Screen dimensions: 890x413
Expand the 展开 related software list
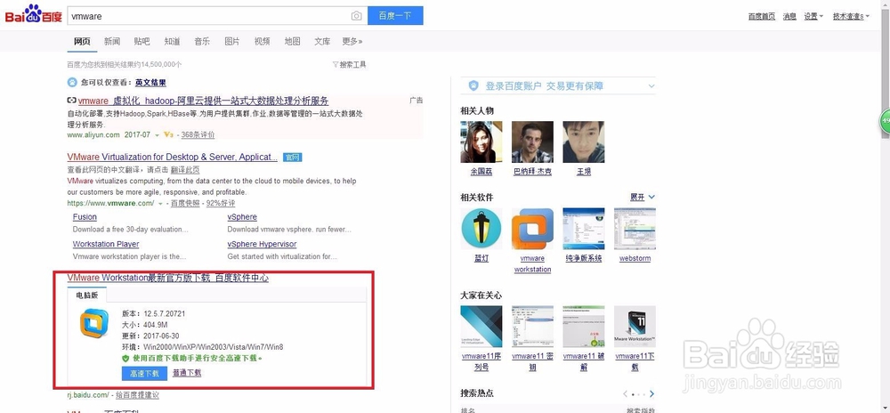click(x=643, y=197)
